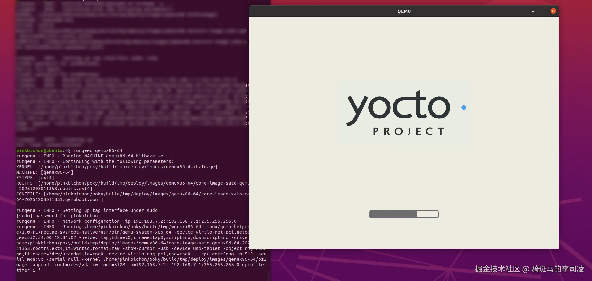Click the 'pinkbichon@ubuntu' prompt in terminal
The height and width of the screenshot is (281, 592).
click(x=39, y=150)
